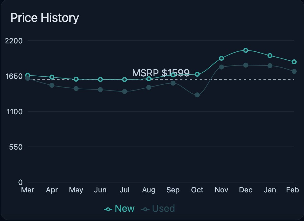Click the MSRP $1599 label
Image resolution: width=304 pixels, height=221 pixels.
point(161,73)
